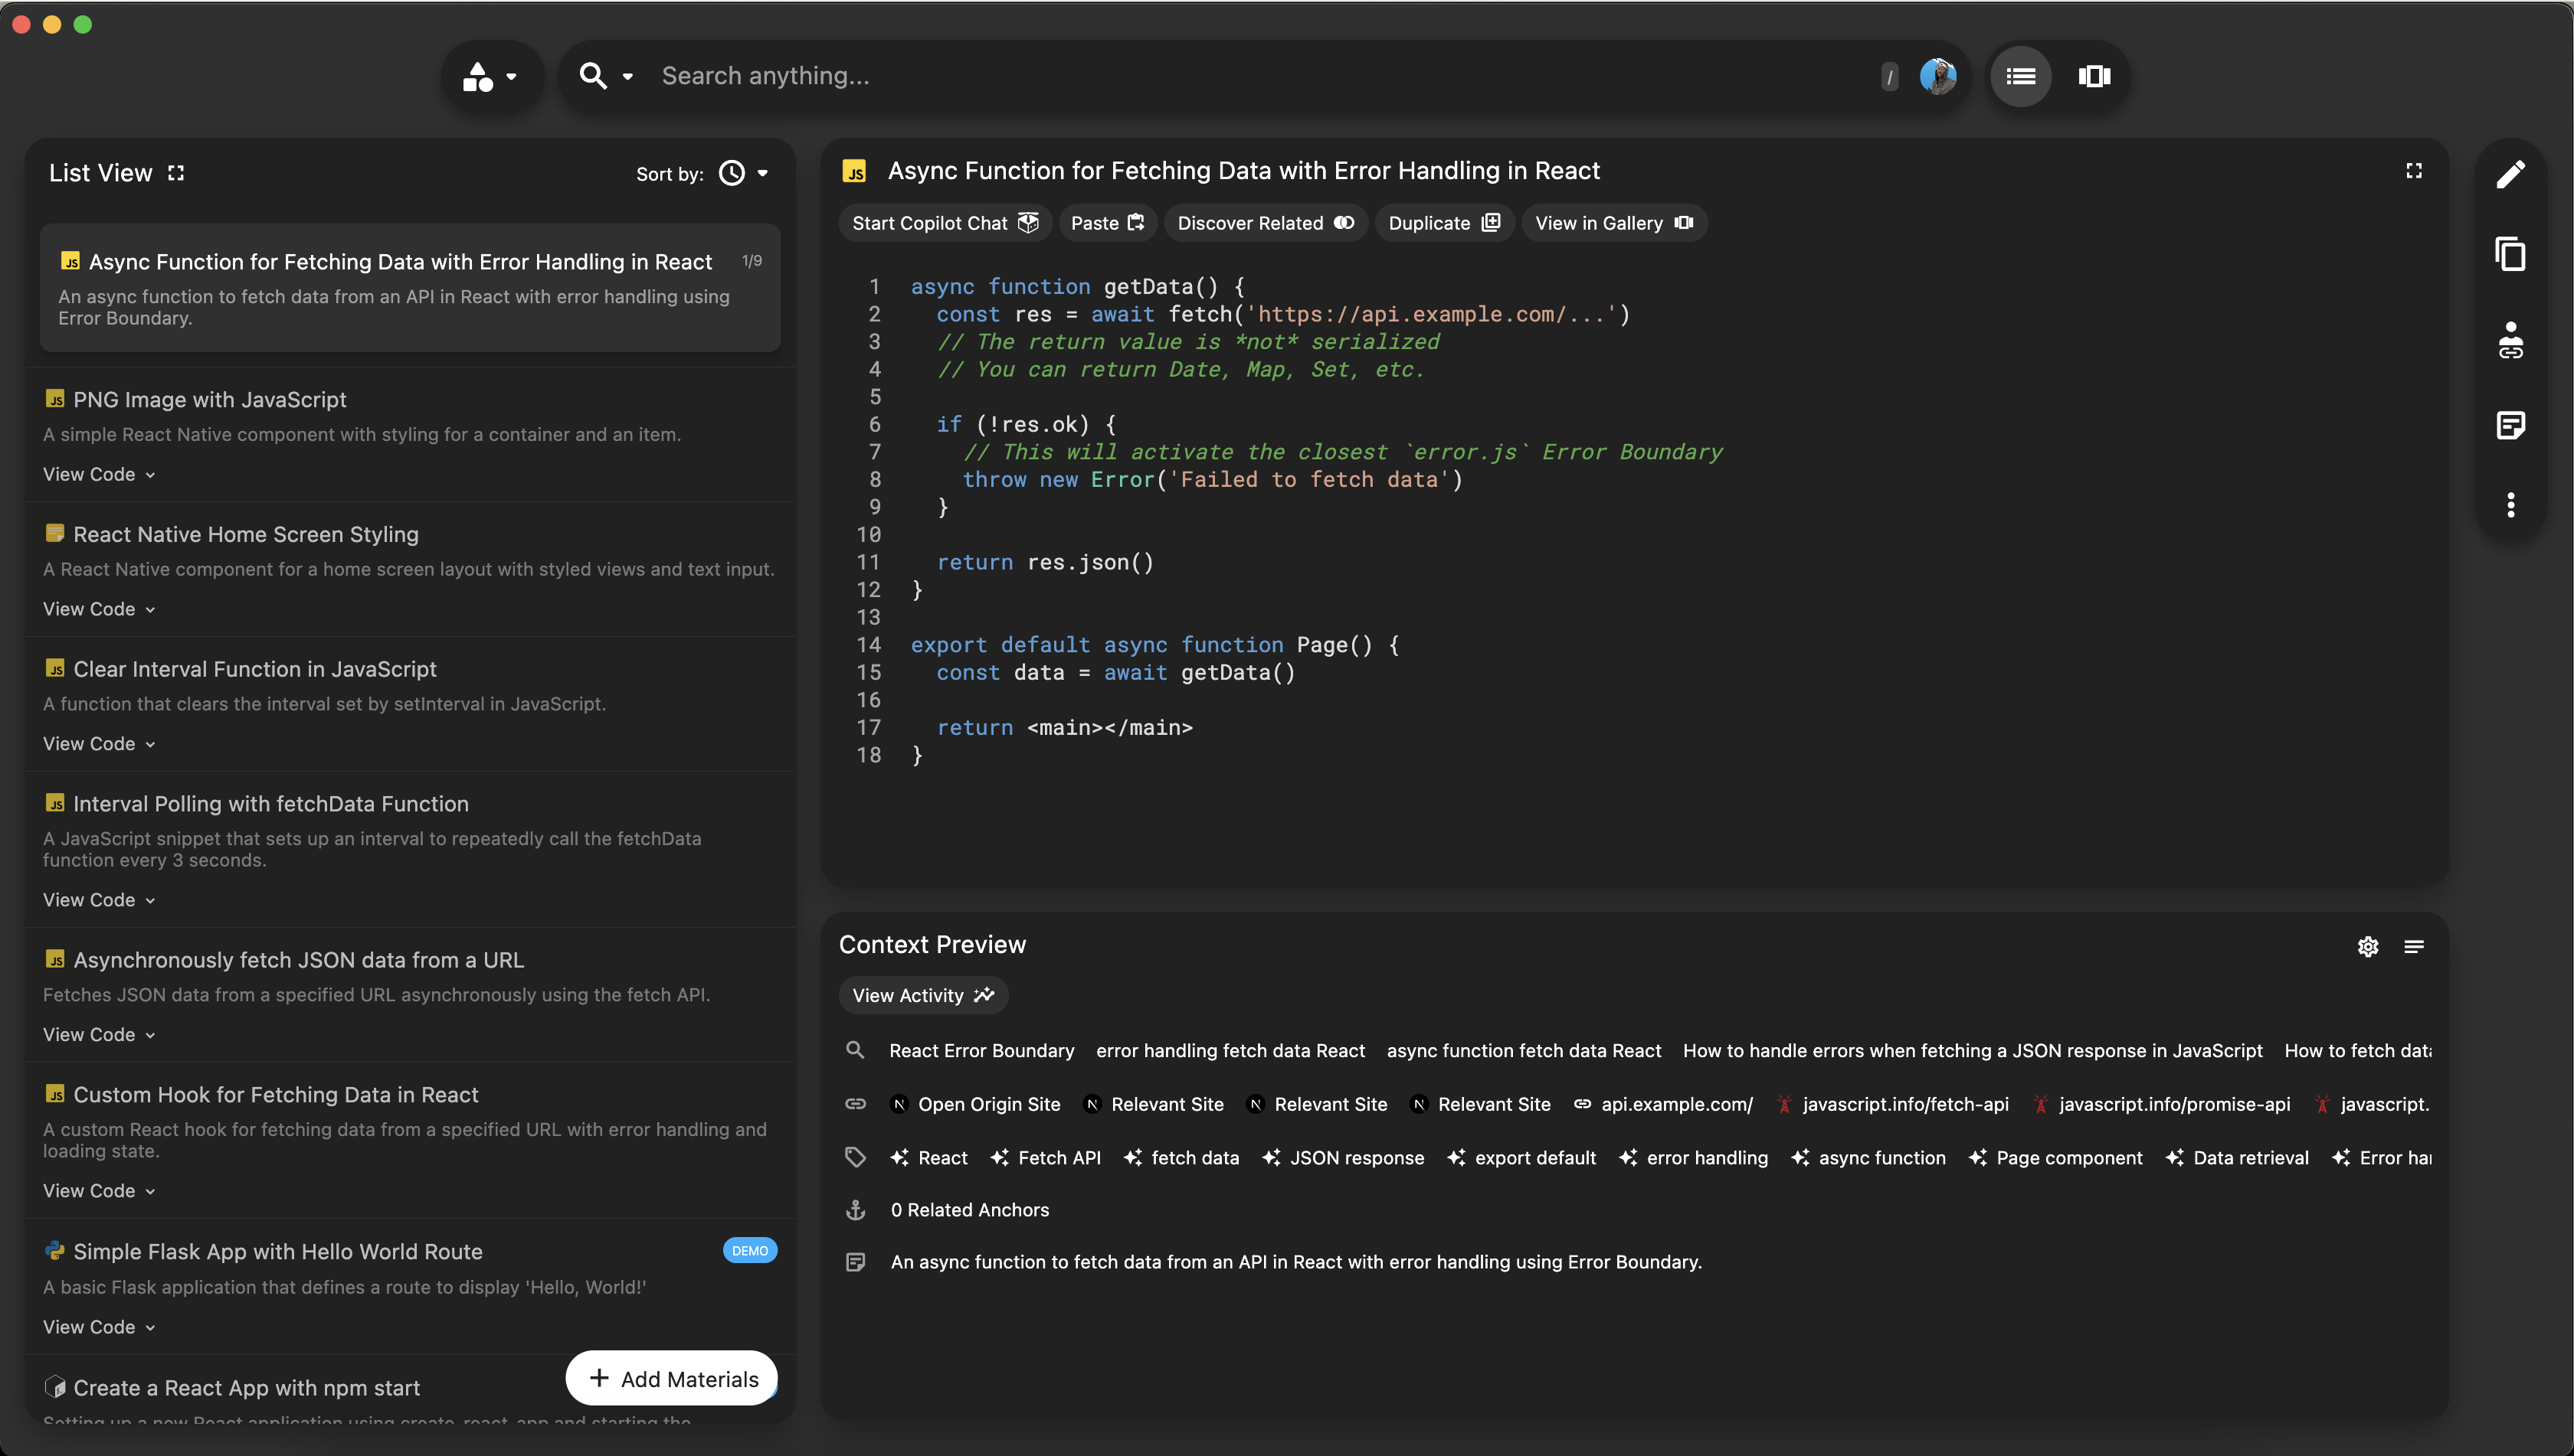Open the people/share link icon in right sidebar
2574x1456 pixels.
pyautogui.click(x=2510, y=340)
